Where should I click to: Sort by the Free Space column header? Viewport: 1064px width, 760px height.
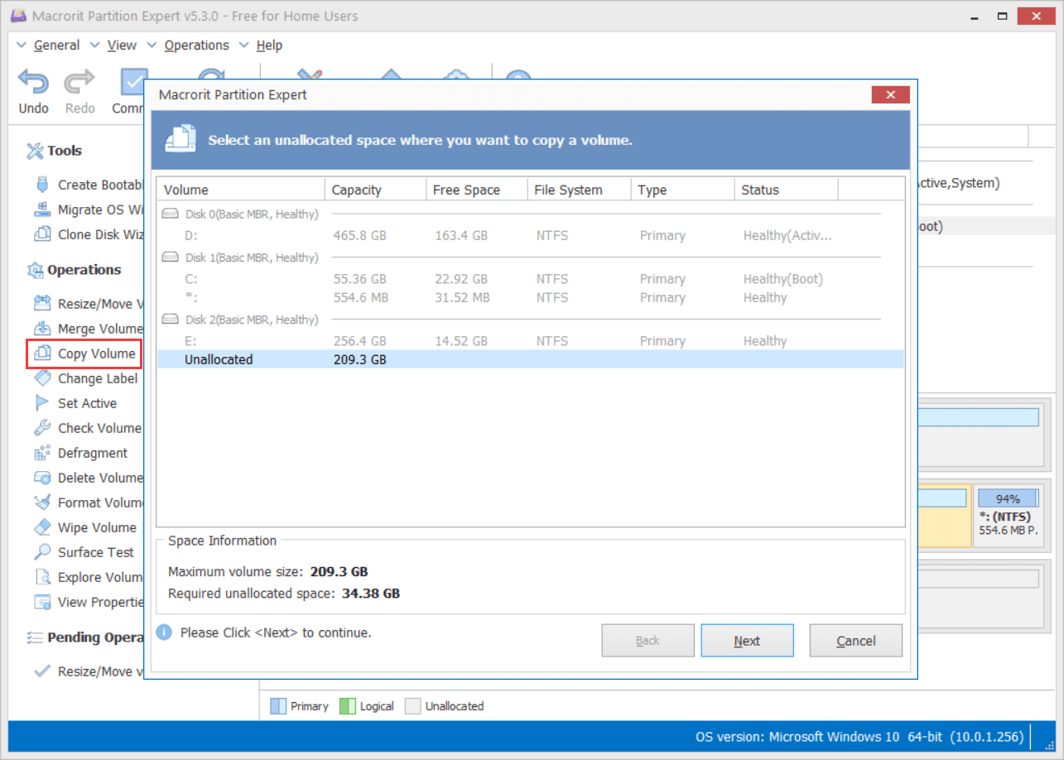pyautogui.click(x=477, y=190)
